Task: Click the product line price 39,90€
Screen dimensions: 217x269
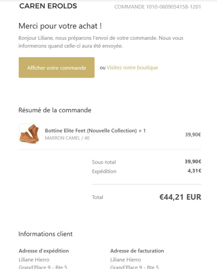Action: click(x=193, y=134)
